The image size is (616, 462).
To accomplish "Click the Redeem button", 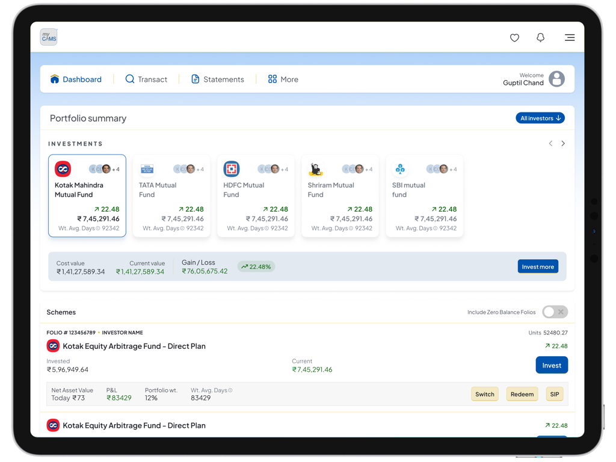I will click(522, 395).
